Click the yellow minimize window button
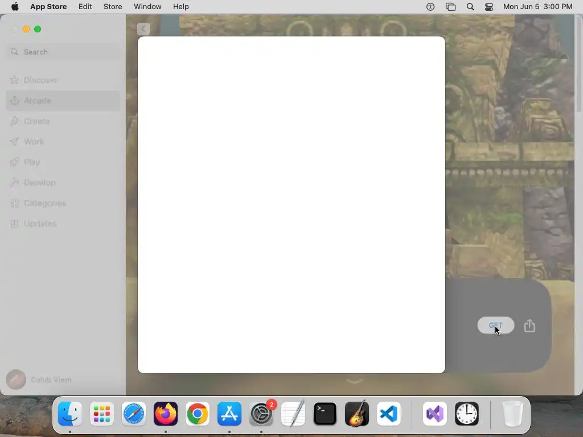 coord(26,29)
